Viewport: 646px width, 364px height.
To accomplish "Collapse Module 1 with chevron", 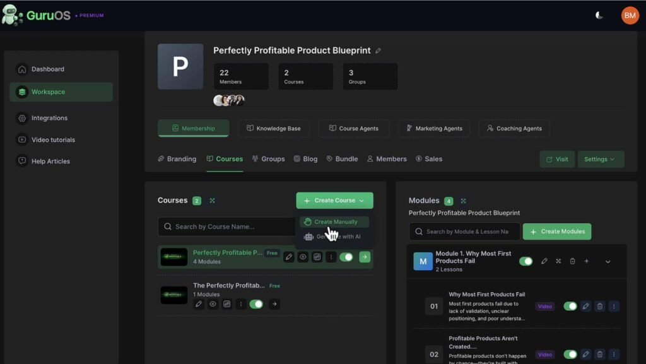I will click(x=608, y=261).
